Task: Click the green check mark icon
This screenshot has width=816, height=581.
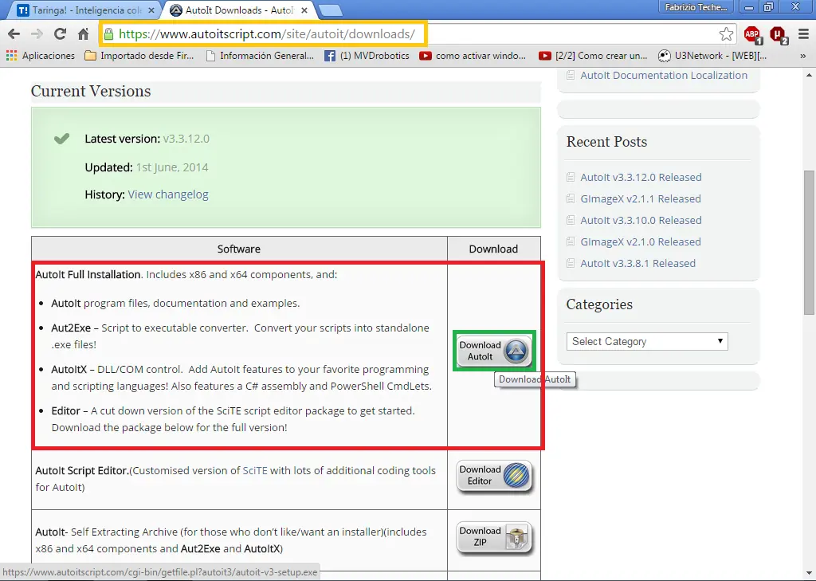Action: pos(61,139)
